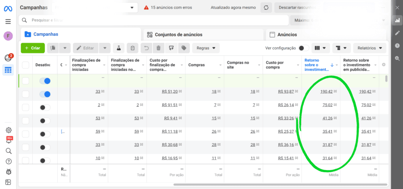Click the trash delete icon
Screen dimensions: 403x189
coord(158,48)
